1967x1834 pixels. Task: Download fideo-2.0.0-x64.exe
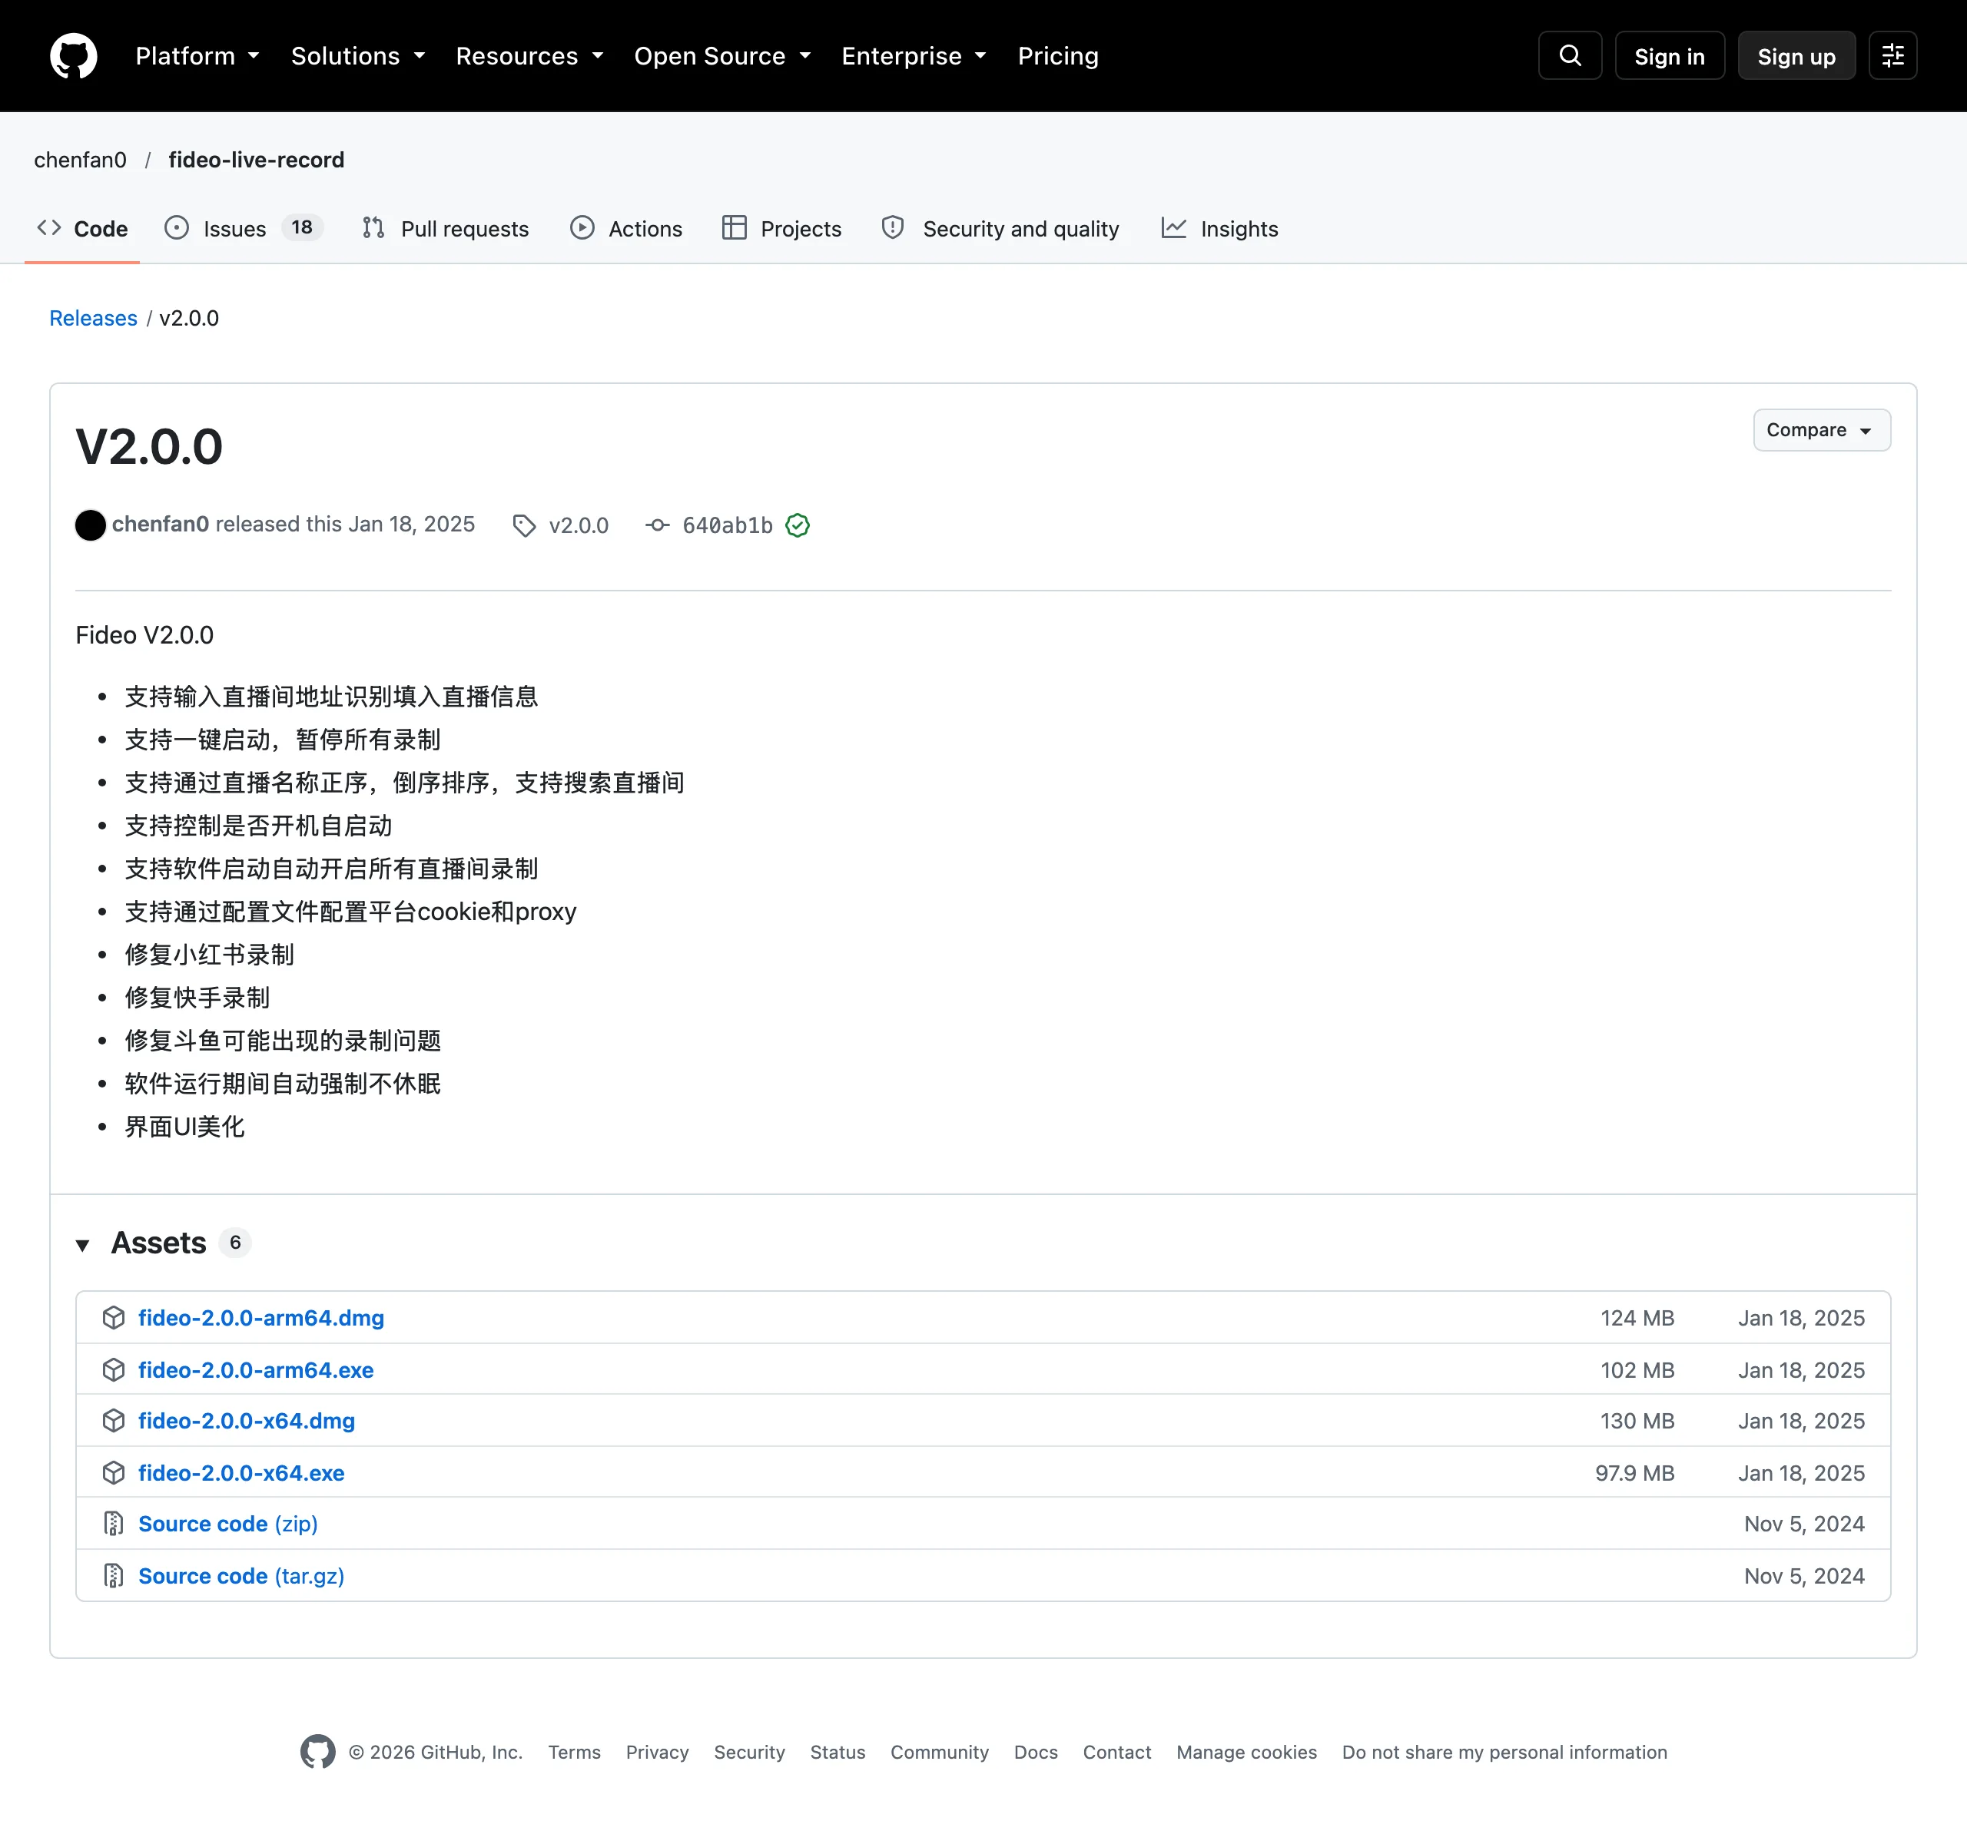(x=241, y=1472)
